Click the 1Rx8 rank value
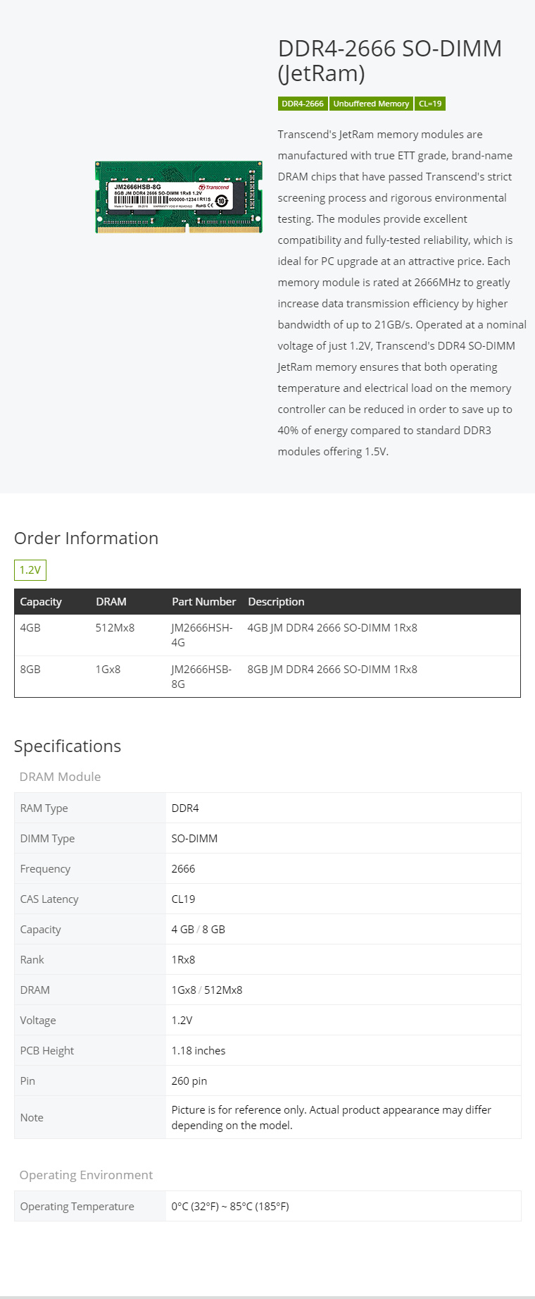535x1299 pixels. coord(183,960)
